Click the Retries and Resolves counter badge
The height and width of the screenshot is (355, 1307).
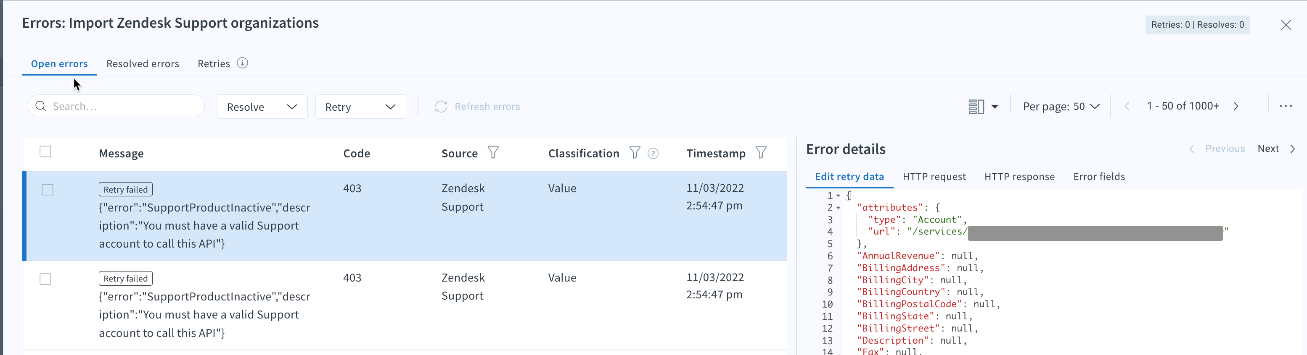[1197, 25]
